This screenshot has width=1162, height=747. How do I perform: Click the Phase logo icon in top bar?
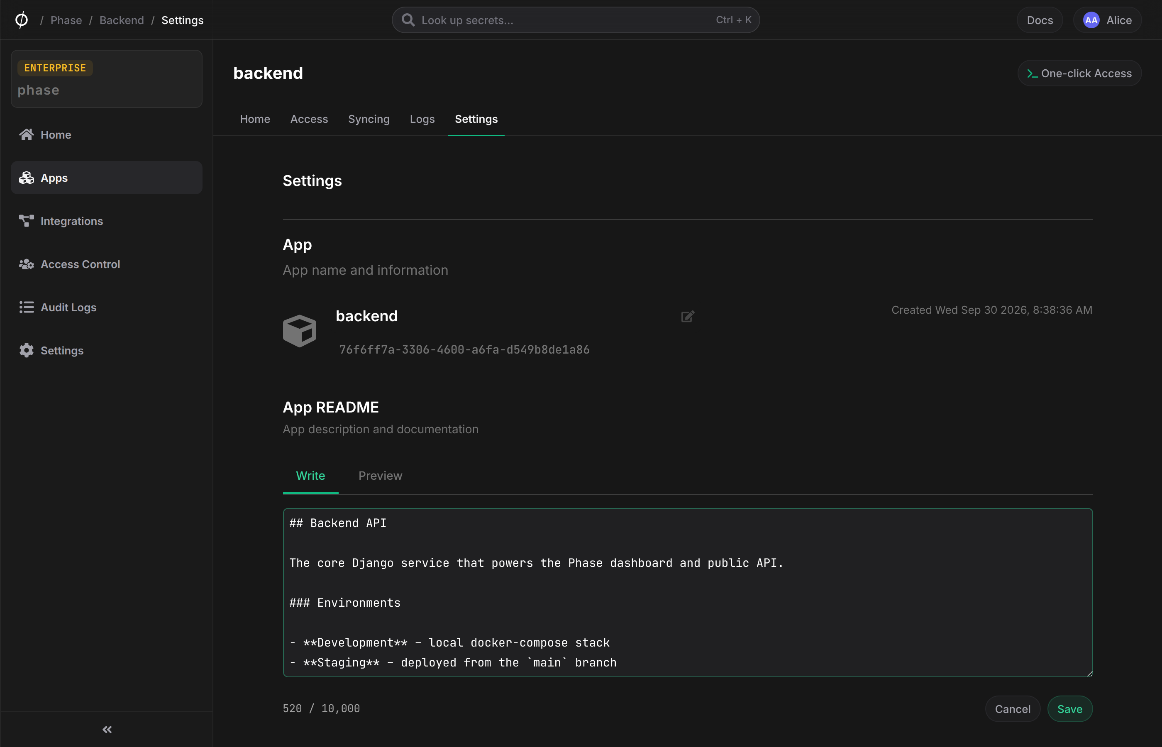click(x=21, y=20)
